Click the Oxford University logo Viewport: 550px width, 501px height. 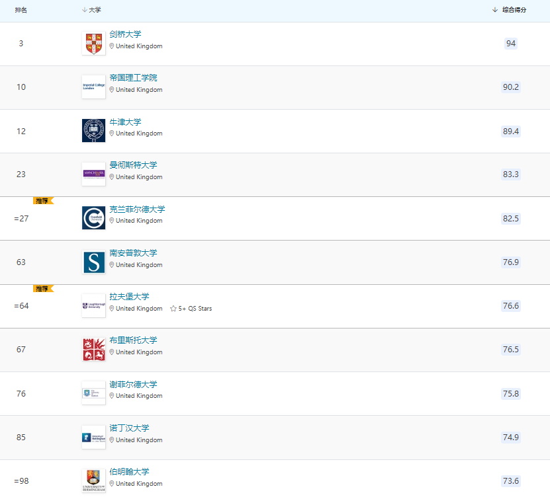click(x=93, y=131)
